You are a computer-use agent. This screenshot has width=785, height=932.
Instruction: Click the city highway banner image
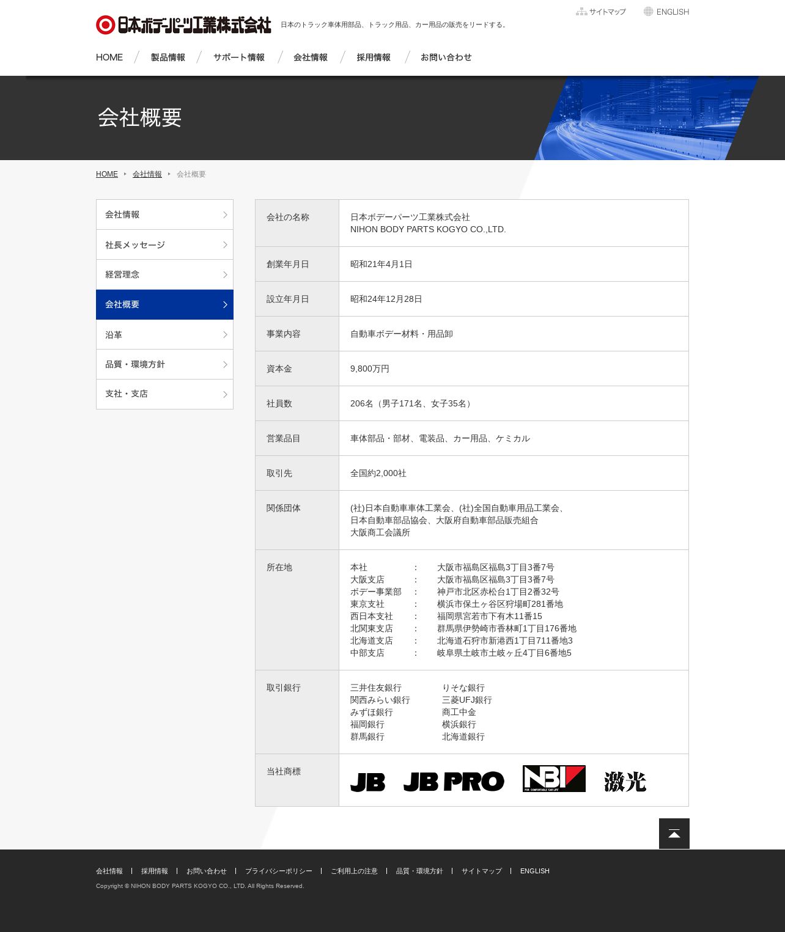click(647, 118)
